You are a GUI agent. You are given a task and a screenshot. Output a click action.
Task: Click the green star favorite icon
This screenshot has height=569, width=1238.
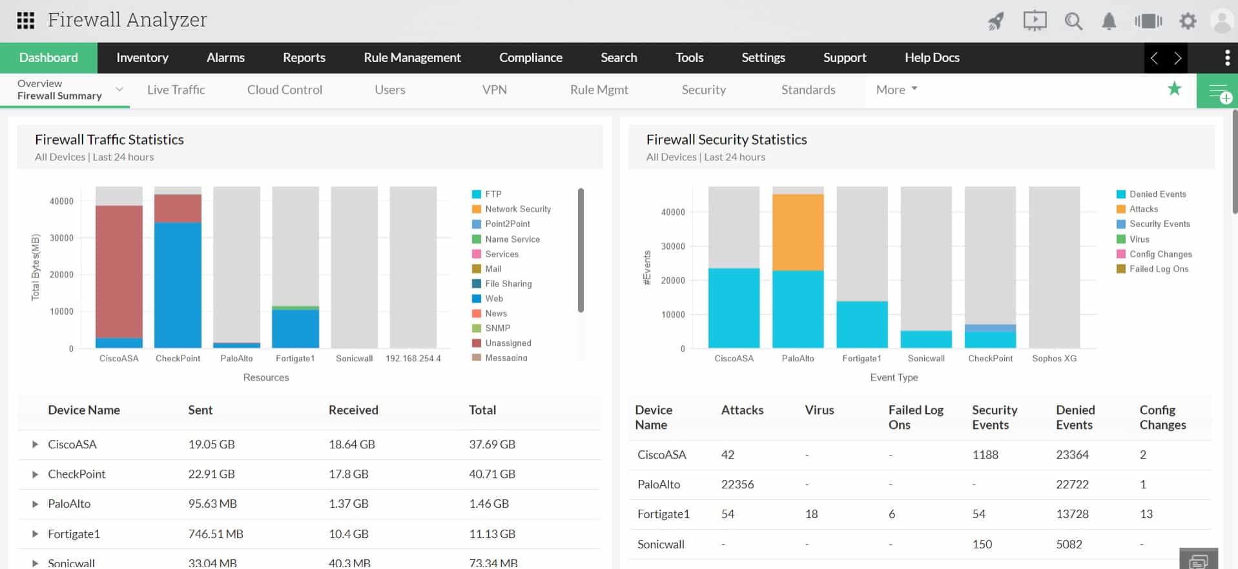point(1175,89)
